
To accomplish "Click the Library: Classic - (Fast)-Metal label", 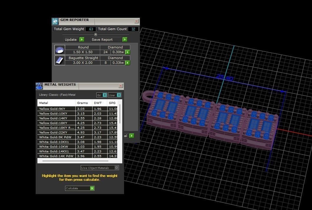I will coord(57,95).
